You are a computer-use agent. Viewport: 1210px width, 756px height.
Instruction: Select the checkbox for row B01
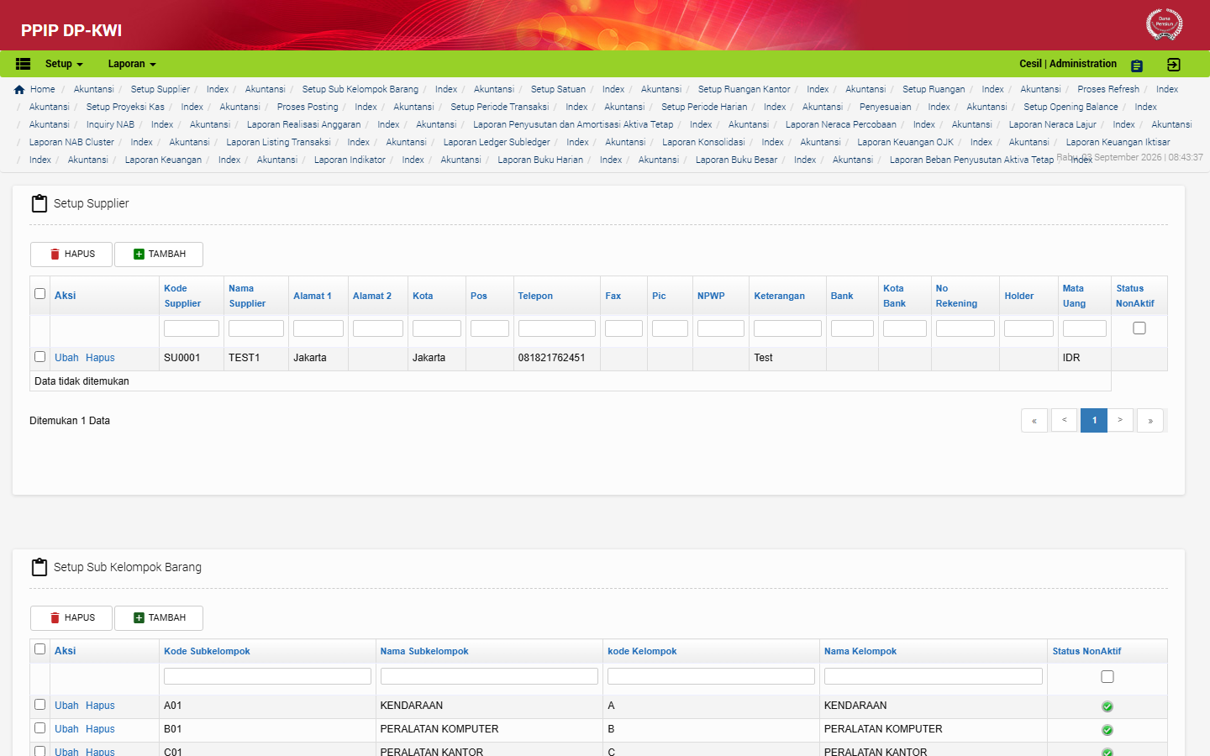(x=39, y=728)
